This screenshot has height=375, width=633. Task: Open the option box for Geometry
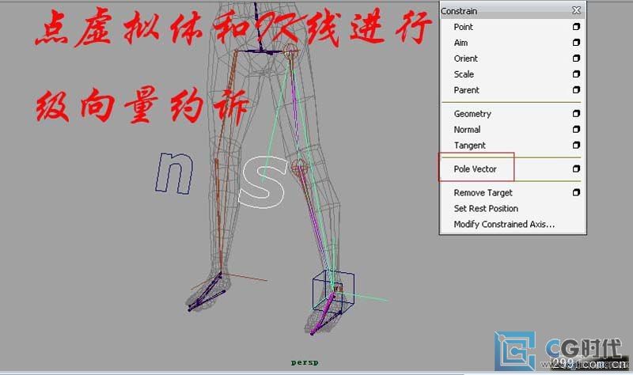coord(576,113)
